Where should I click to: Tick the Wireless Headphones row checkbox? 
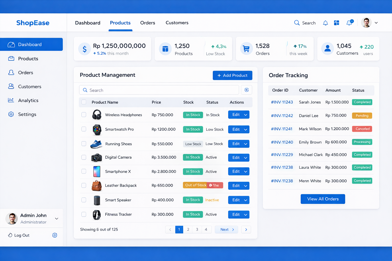coord(84,115)
